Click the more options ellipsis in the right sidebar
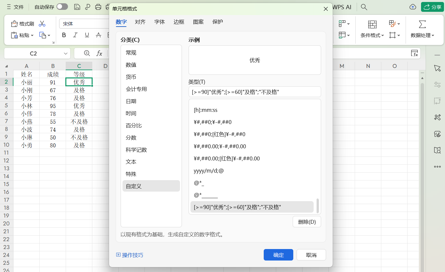This screenshot has width=445, height=272. click(x=437, y=166)
